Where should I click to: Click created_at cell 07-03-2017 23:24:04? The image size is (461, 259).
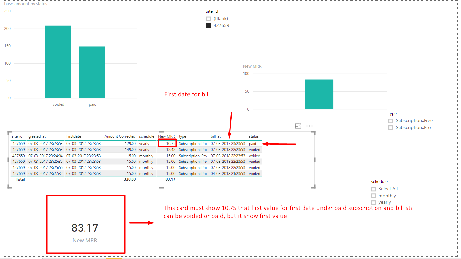(45, 156)
